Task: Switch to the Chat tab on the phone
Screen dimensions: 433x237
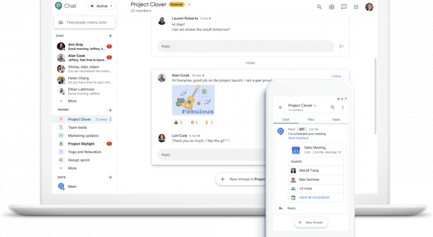Action: [x=286, y=119]
